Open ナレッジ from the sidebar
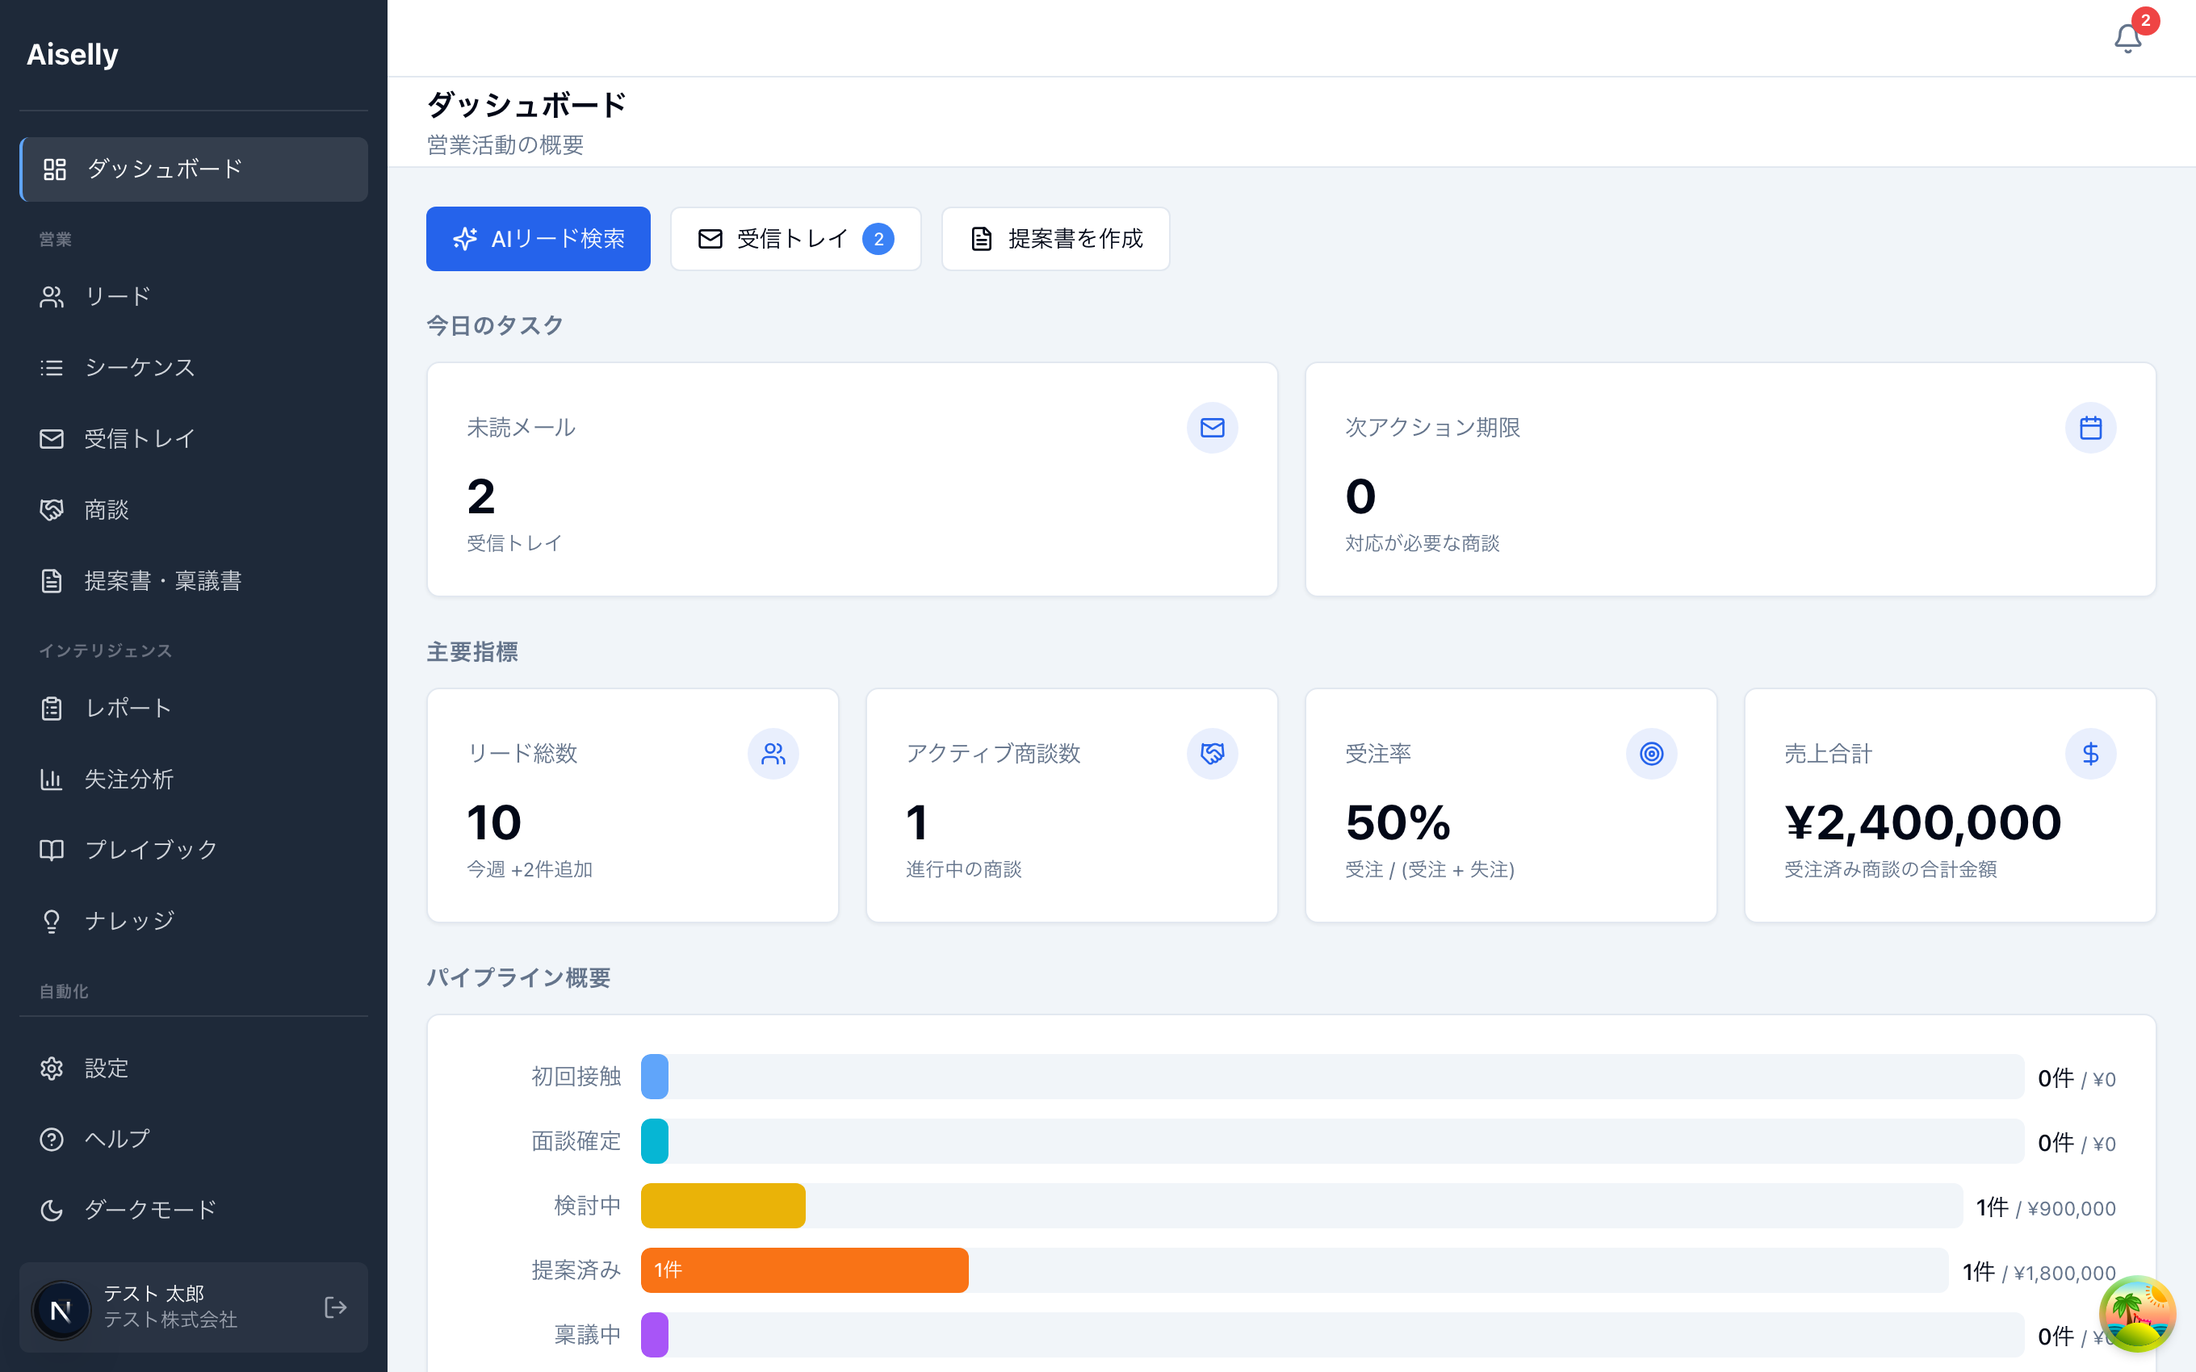The height and width of the screenshot is (1372, 2196). coord(193,921)
